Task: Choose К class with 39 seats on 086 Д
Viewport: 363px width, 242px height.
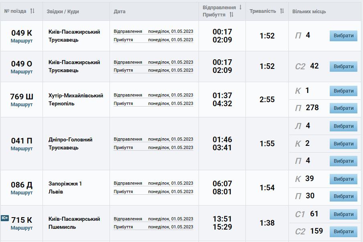Action: (343, 179)
